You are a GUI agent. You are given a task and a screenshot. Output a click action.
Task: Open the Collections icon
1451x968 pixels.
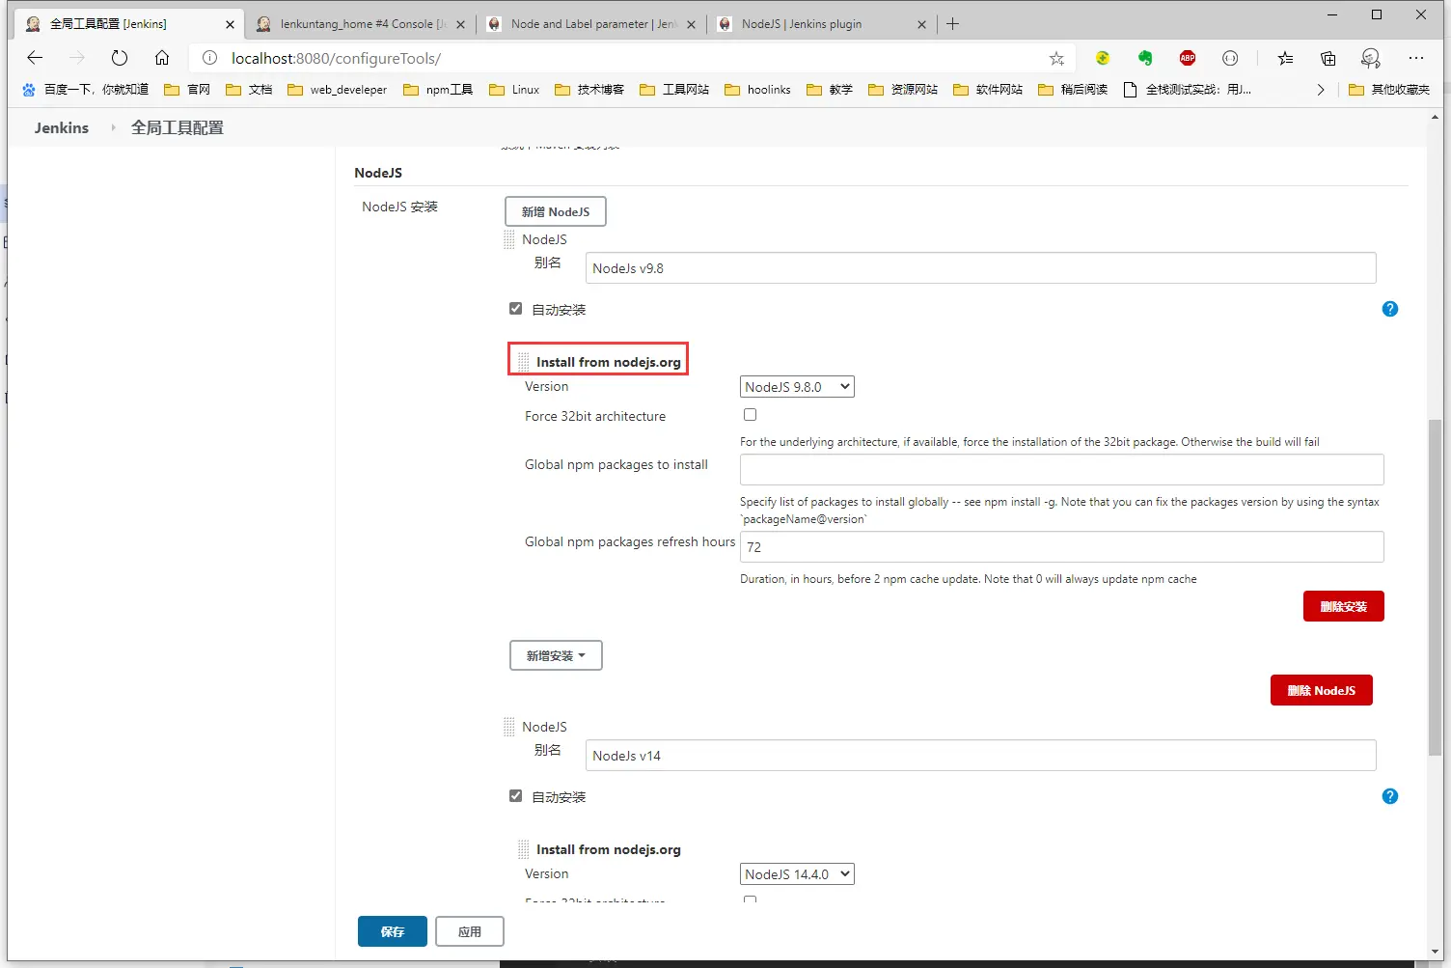1328,58
